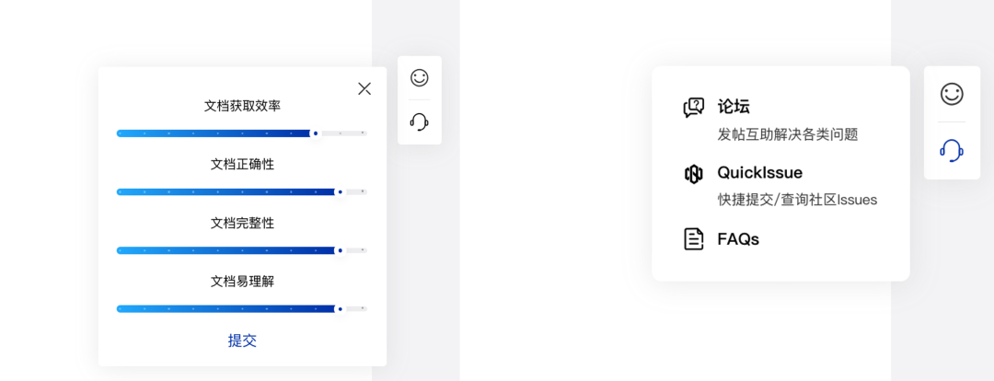Open the 论坛 forum entry

coord(734,107)
